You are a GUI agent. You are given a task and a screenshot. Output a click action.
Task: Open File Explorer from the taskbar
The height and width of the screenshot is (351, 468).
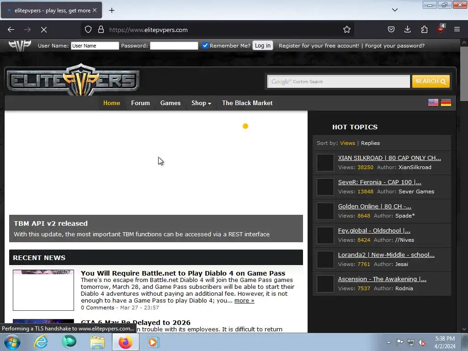(x=98, y=342)
